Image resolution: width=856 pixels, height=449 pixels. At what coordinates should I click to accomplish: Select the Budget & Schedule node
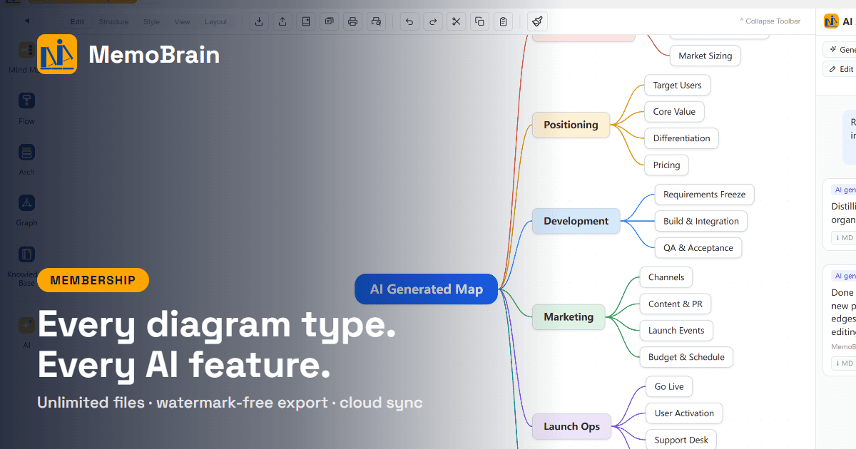[x=686, y=357]
